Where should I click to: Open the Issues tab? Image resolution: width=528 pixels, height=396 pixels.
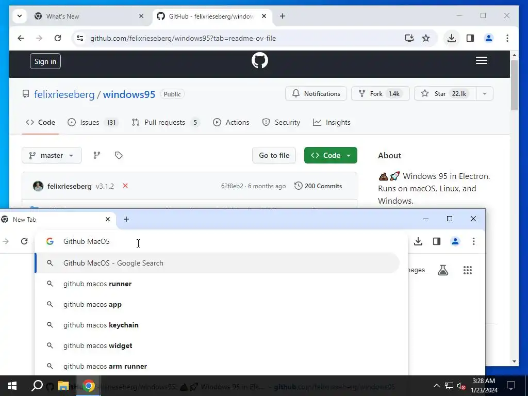(x=93, y=122)
